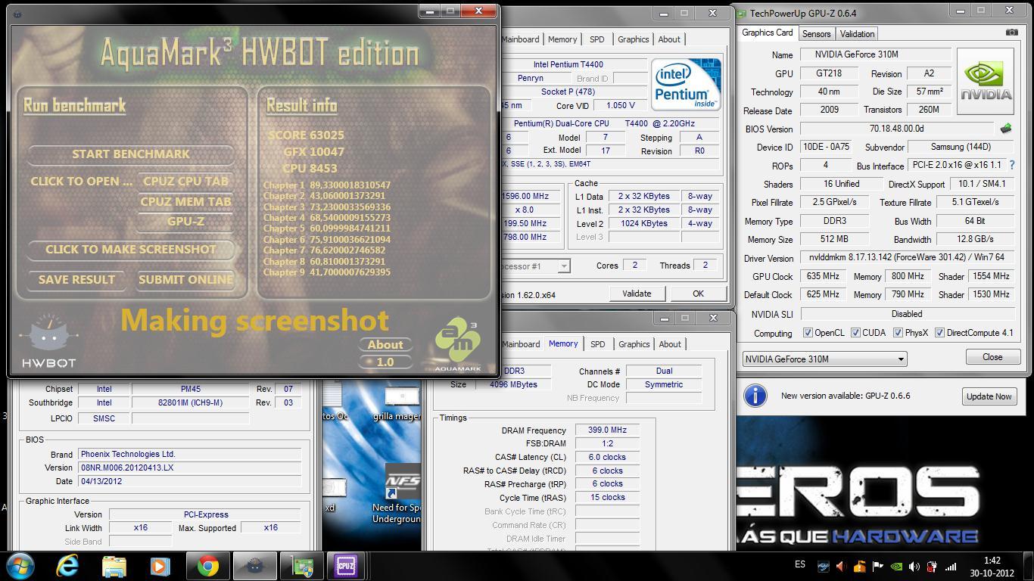This screenshot has height=581, width=1034.
Task: Click the red speaker tray icon
Action: pos(840,566)
